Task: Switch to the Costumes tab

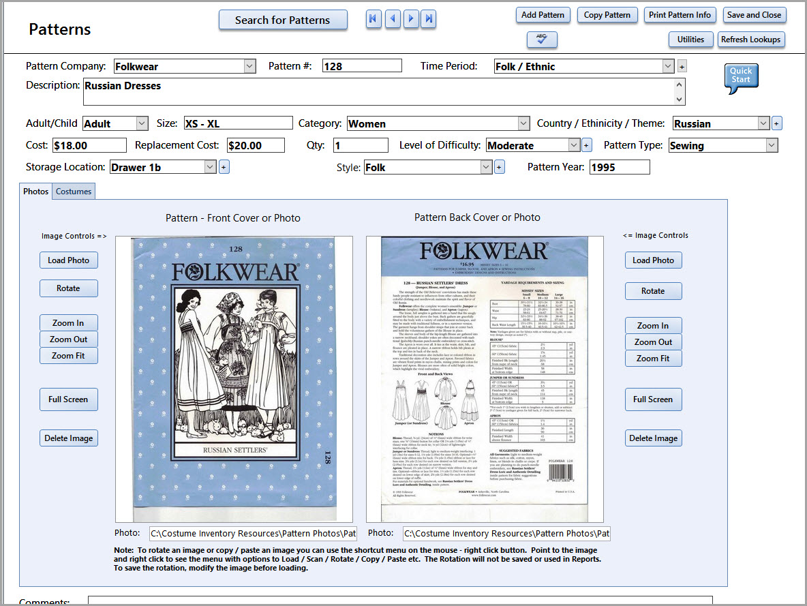Action: click(x=74, y=192)
